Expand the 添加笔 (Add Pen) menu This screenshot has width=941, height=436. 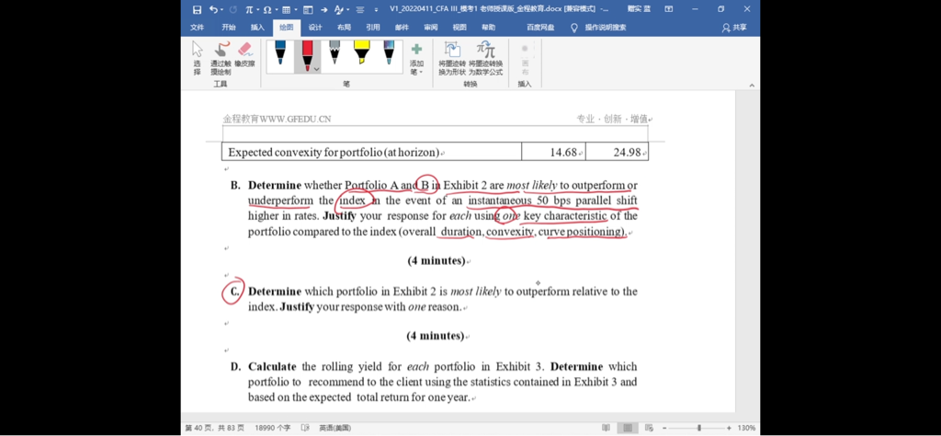click(416, 58)
